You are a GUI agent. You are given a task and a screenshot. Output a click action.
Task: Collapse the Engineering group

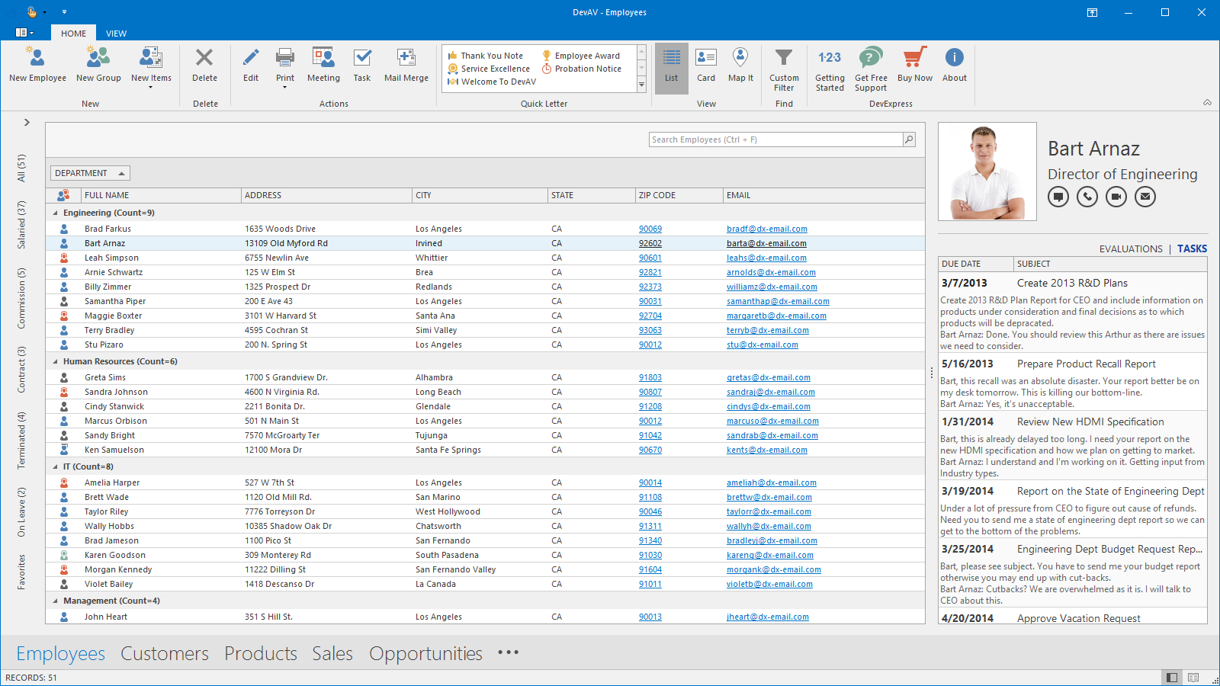coord(55,213)
